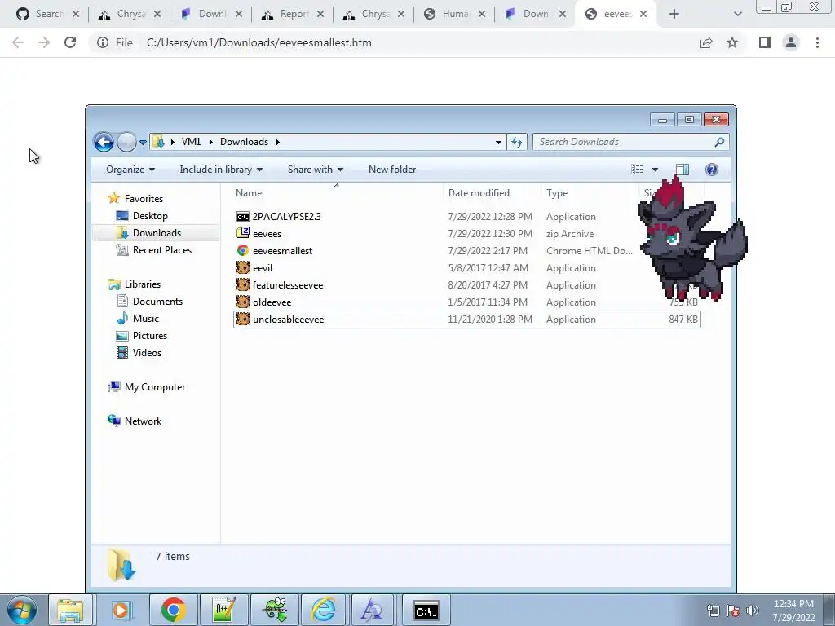
Task: Select VM1 in the address breadcrumb
Action: click(191, 142)
